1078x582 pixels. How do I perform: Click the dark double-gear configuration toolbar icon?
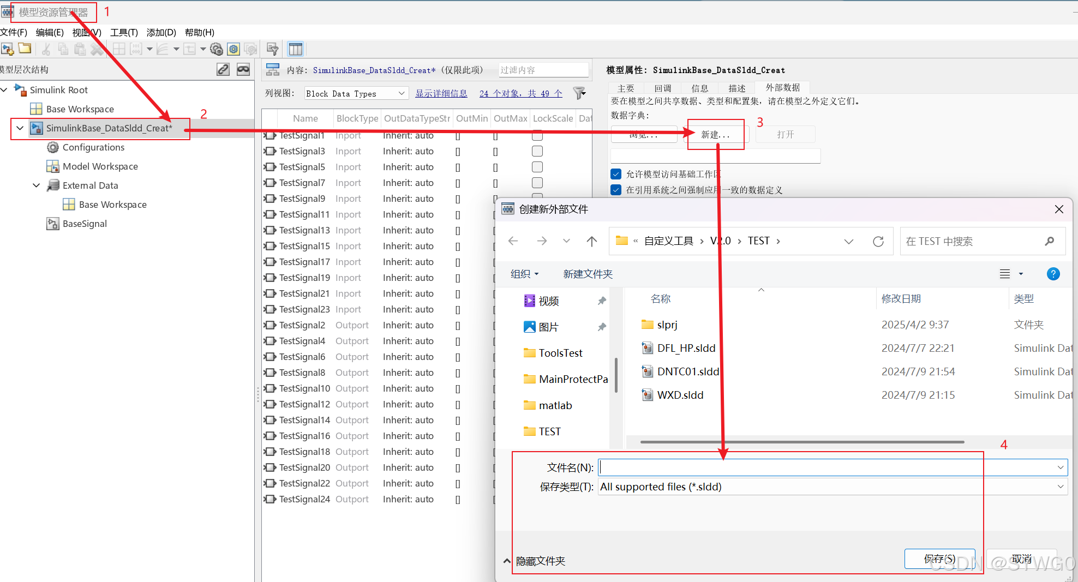click(217, 49)
